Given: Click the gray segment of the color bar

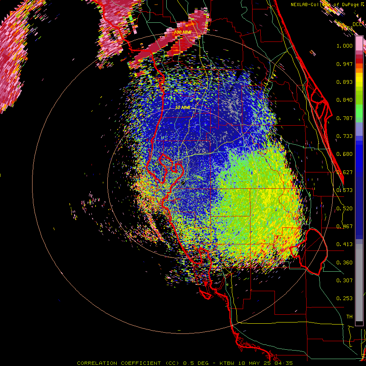Looking at the screenshot, I should 359,283.
